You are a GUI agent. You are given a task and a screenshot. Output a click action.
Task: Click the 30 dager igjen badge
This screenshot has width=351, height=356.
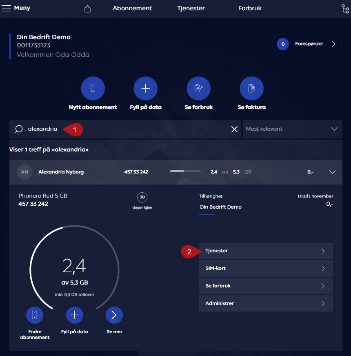pos(142,197)
